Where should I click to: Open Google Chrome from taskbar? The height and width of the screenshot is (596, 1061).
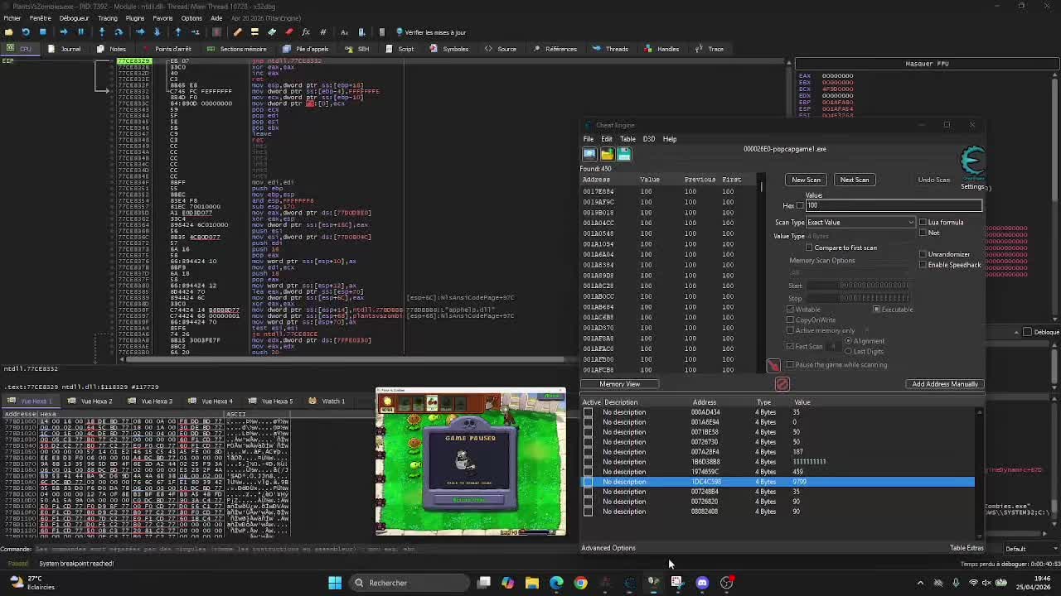[x=580, y=583]
